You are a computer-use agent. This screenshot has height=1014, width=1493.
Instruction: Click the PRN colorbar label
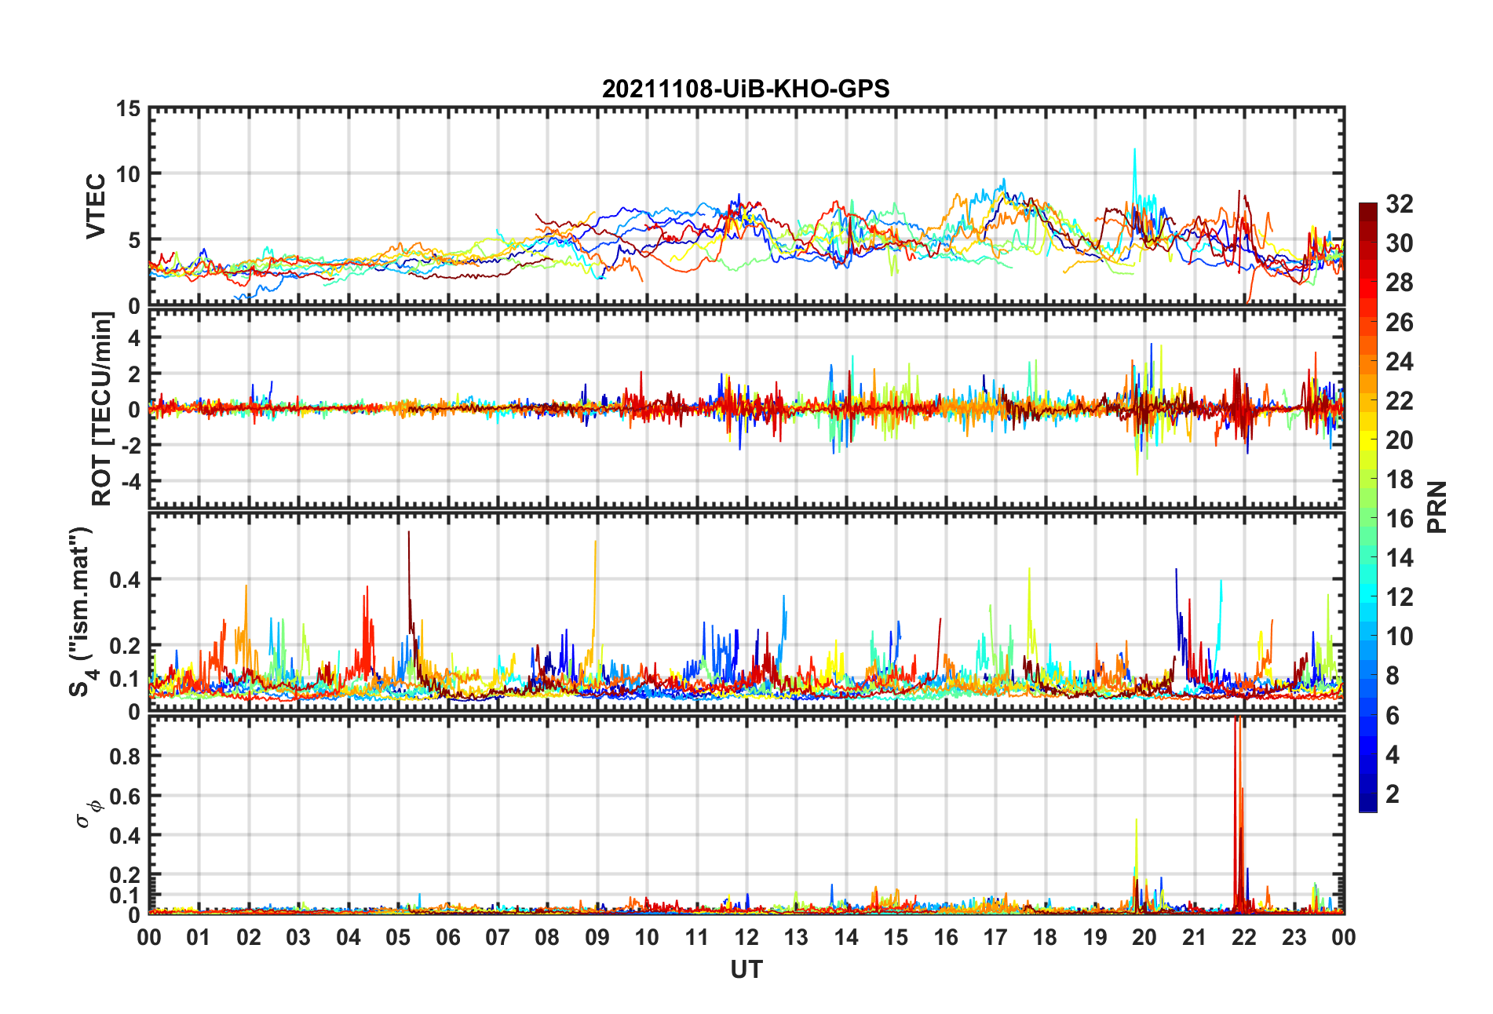[1436, 507]
